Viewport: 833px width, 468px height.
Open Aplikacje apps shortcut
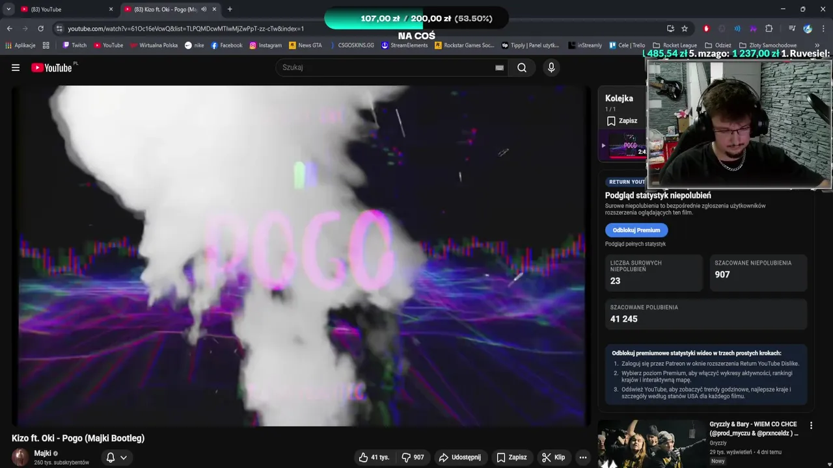tap(20, 45)
